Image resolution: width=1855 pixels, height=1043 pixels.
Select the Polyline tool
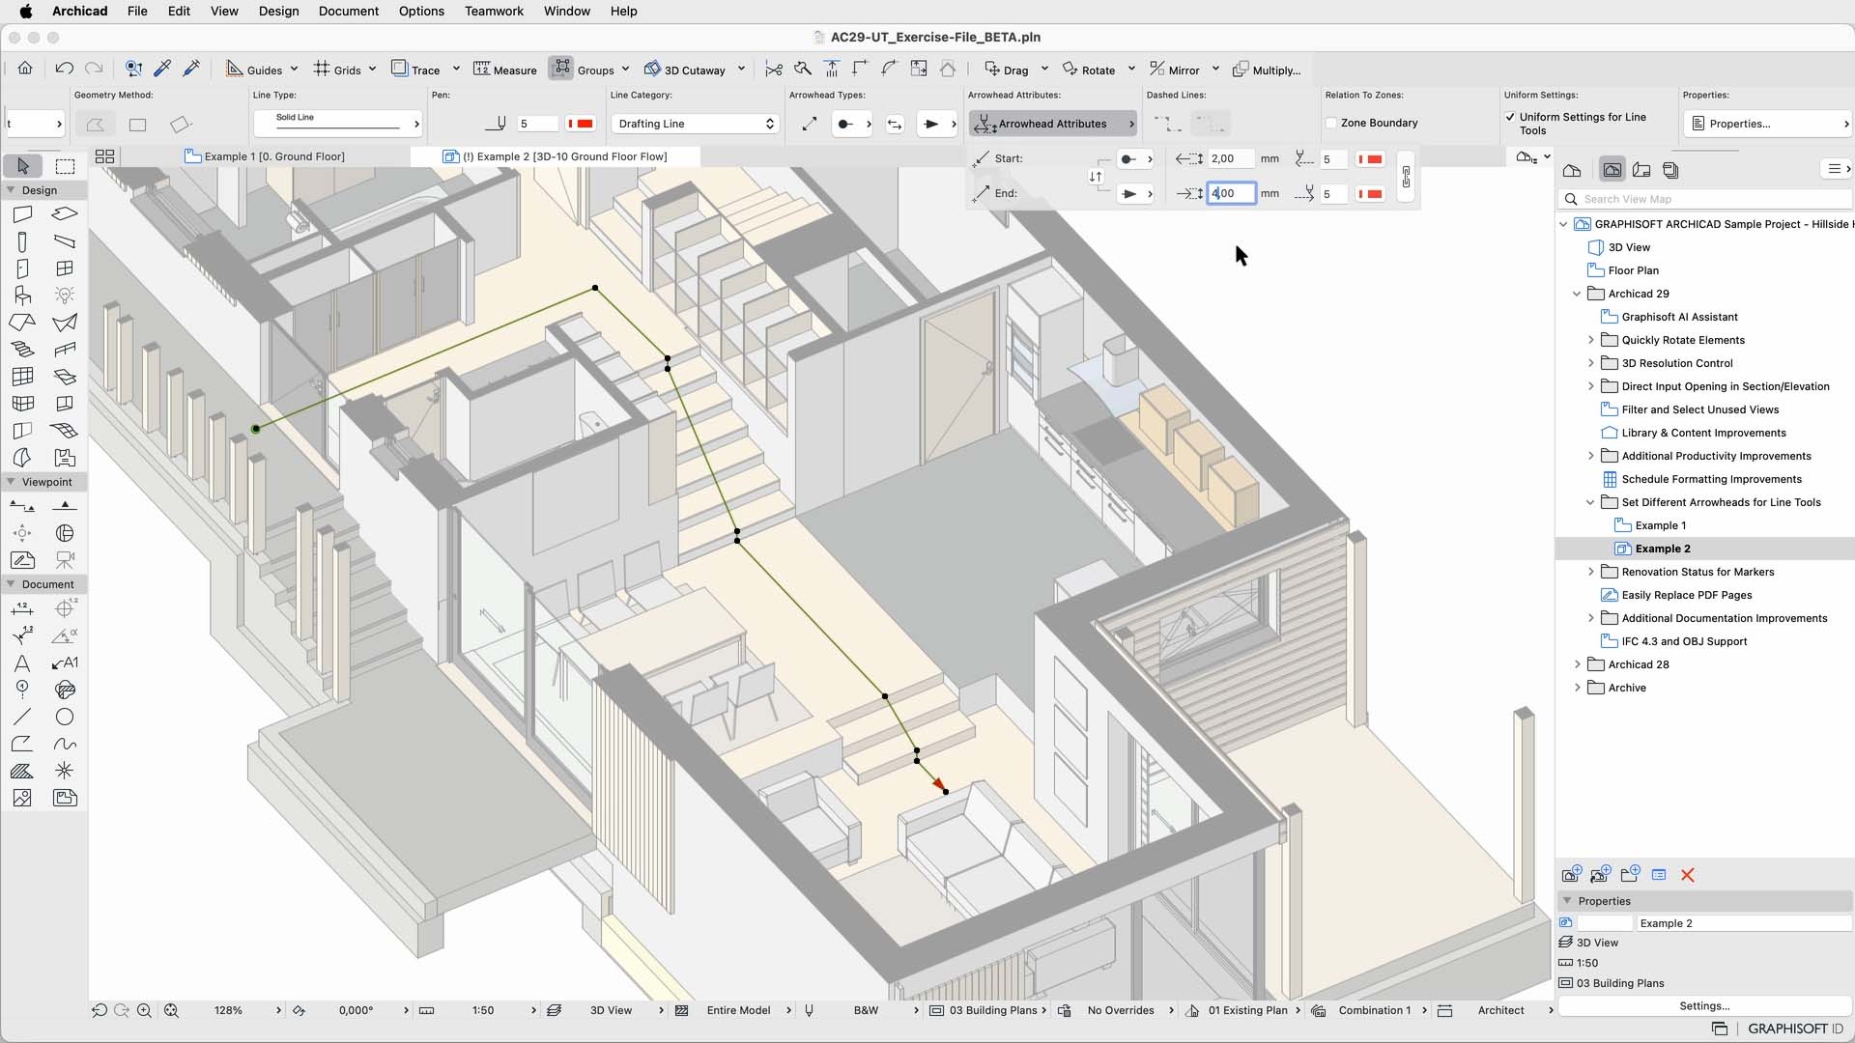click(22, 744)
